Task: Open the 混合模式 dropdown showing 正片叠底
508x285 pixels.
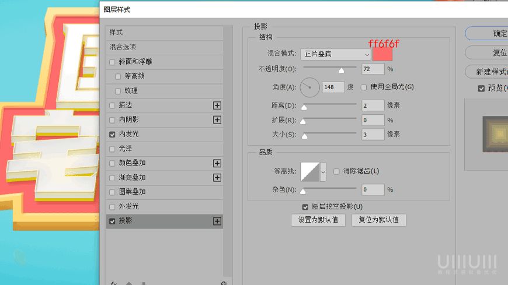Action: (335, 54)
